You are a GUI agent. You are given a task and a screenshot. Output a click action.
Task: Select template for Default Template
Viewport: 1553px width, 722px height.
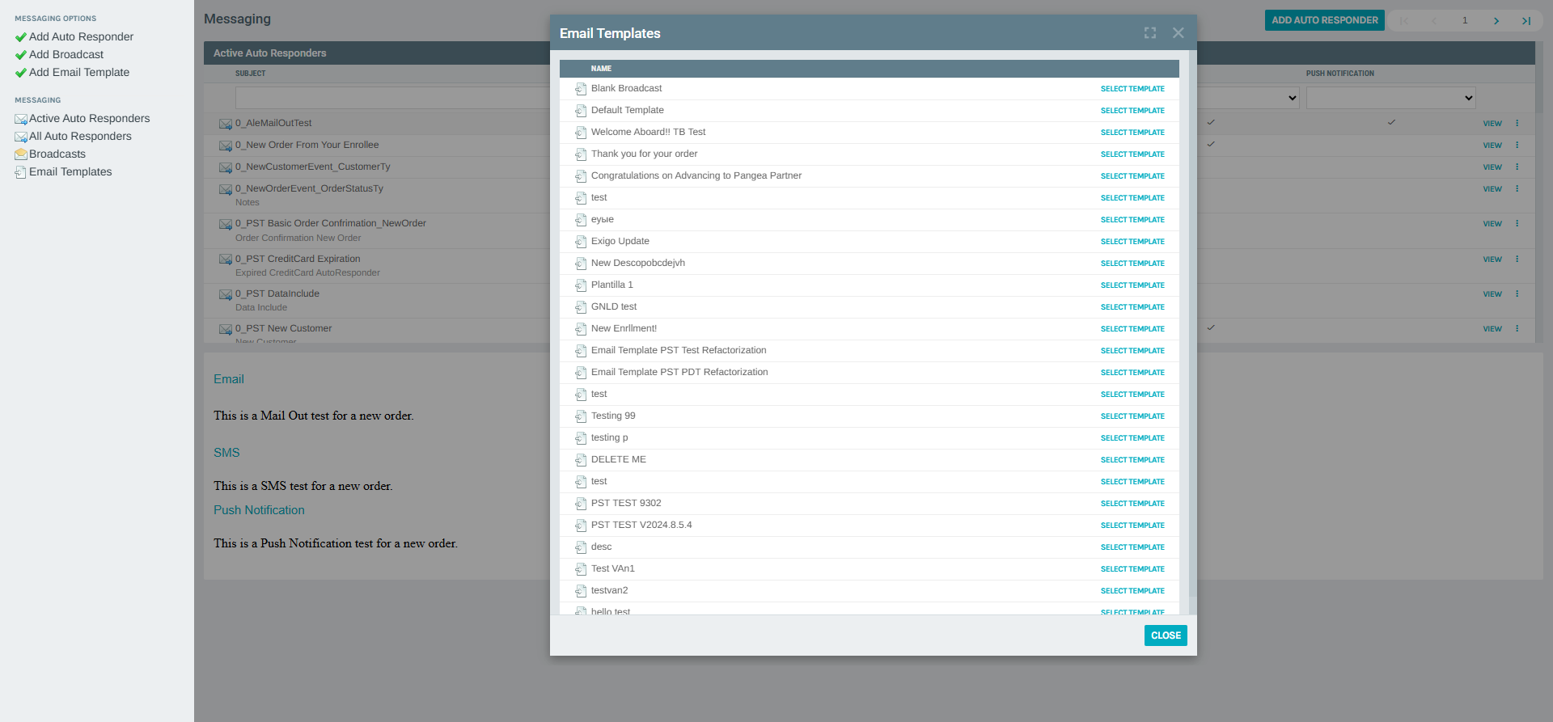click(x=1132, y=111)
